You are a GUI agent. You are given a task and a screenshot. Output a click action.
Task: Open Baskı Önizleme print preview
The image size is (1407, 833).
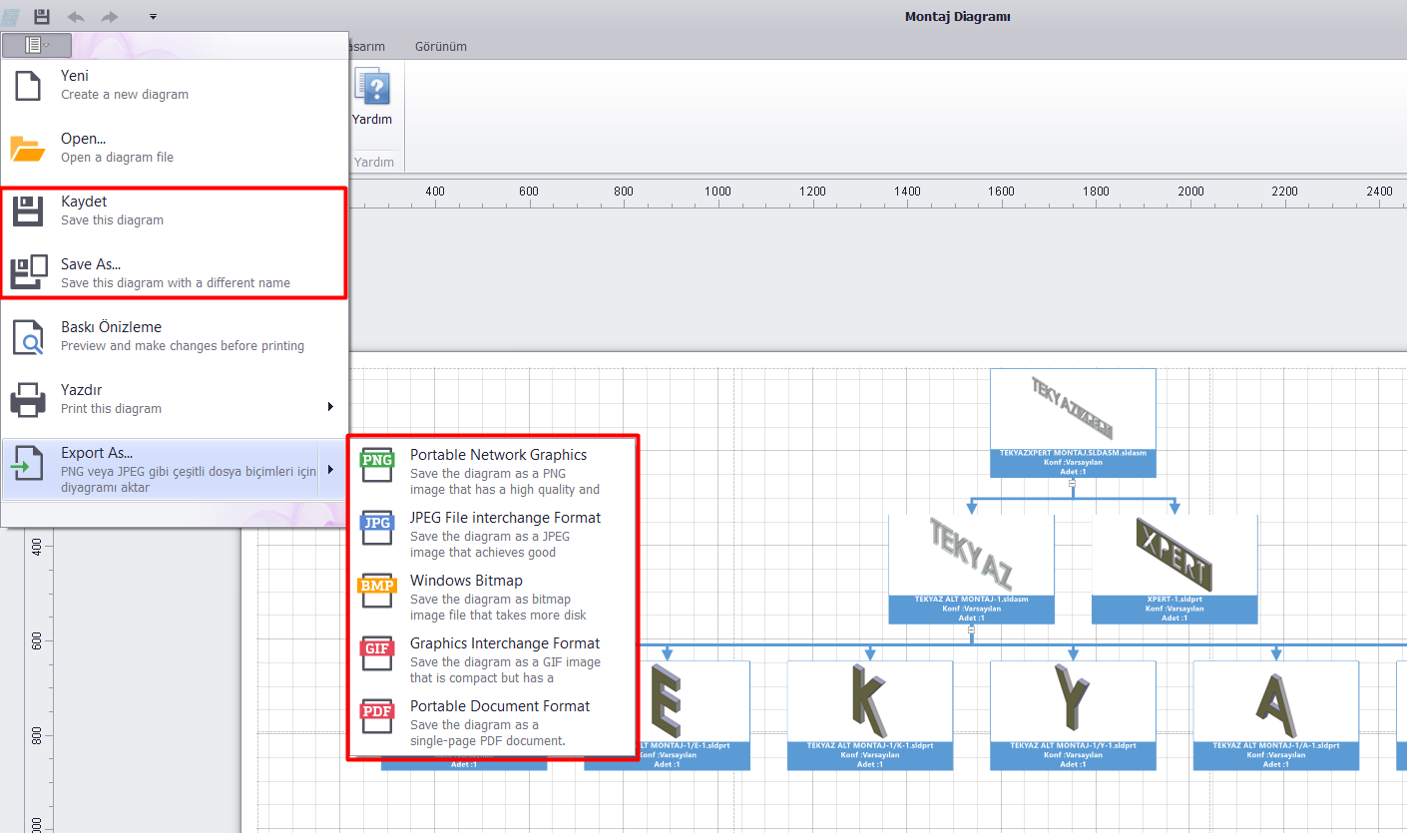175,336
